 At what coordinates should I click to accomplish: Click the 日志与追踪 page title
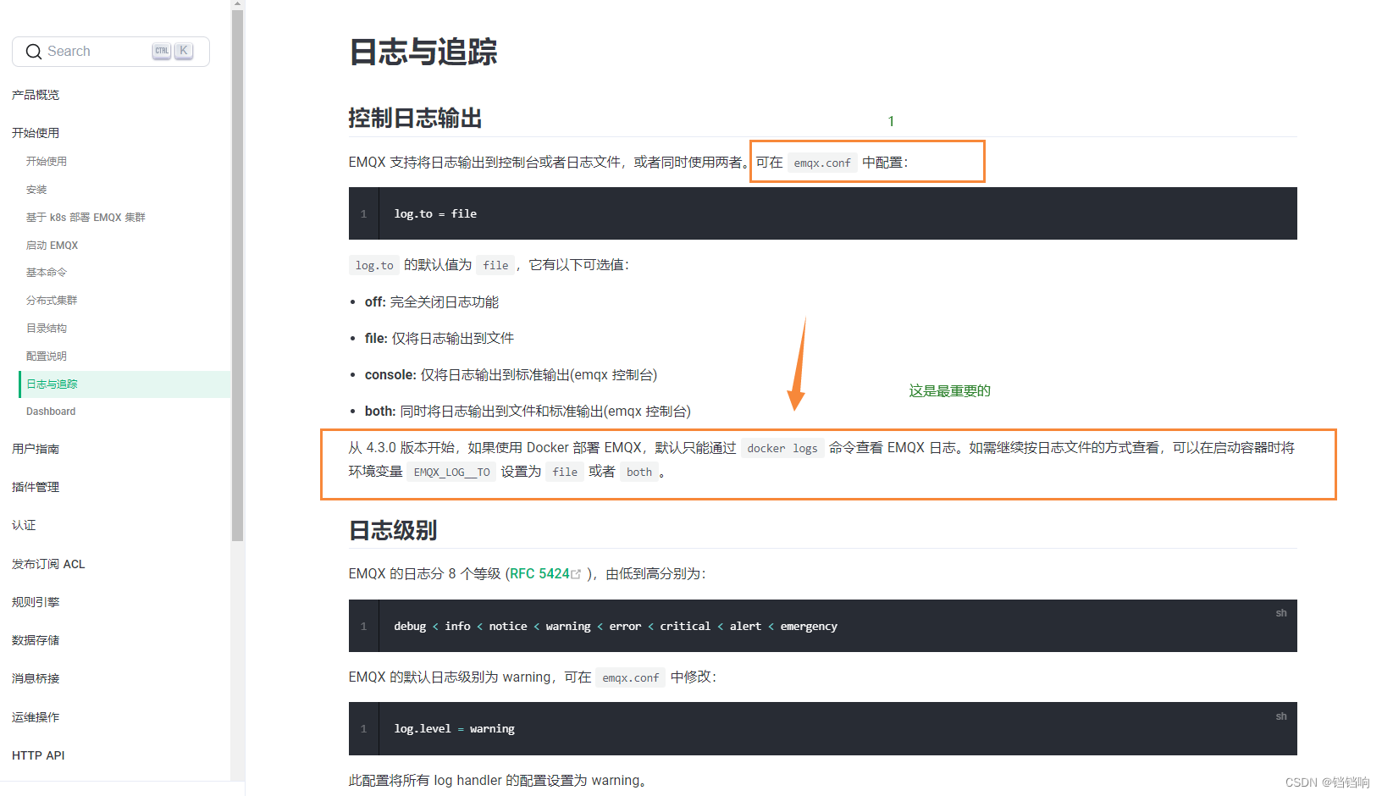tap(423, 52)
